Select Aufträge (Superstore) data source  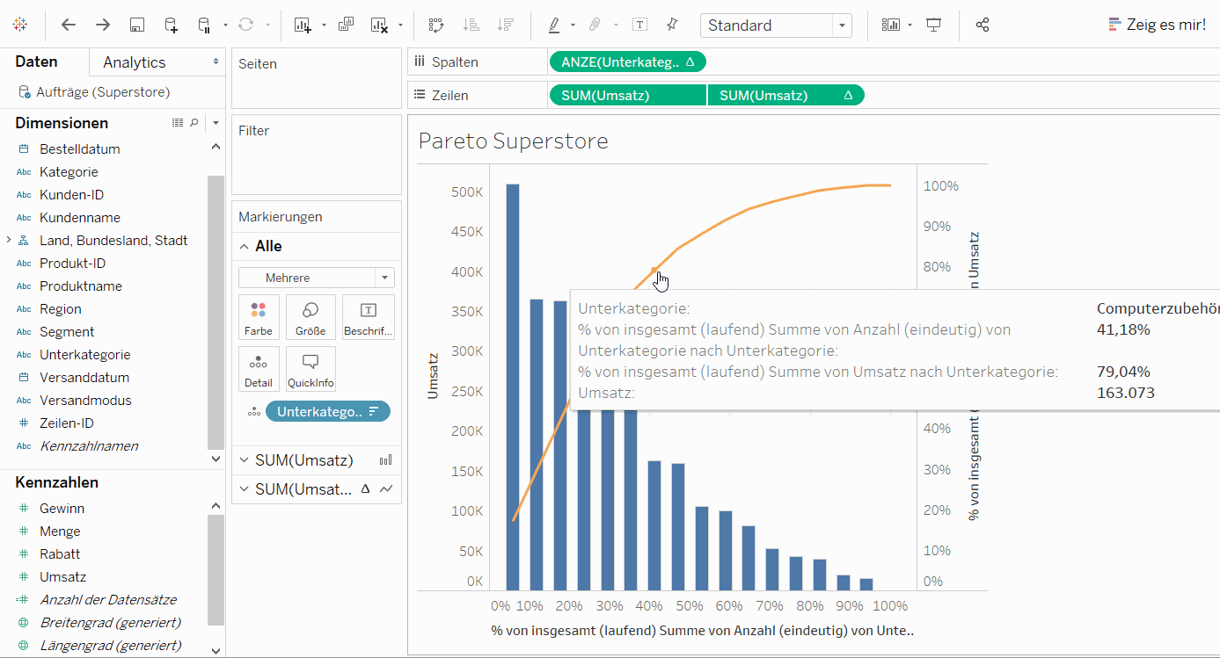(x=103, y=91)
